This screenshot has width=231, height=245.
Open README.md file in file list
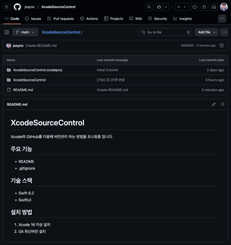tap(23, 90)
